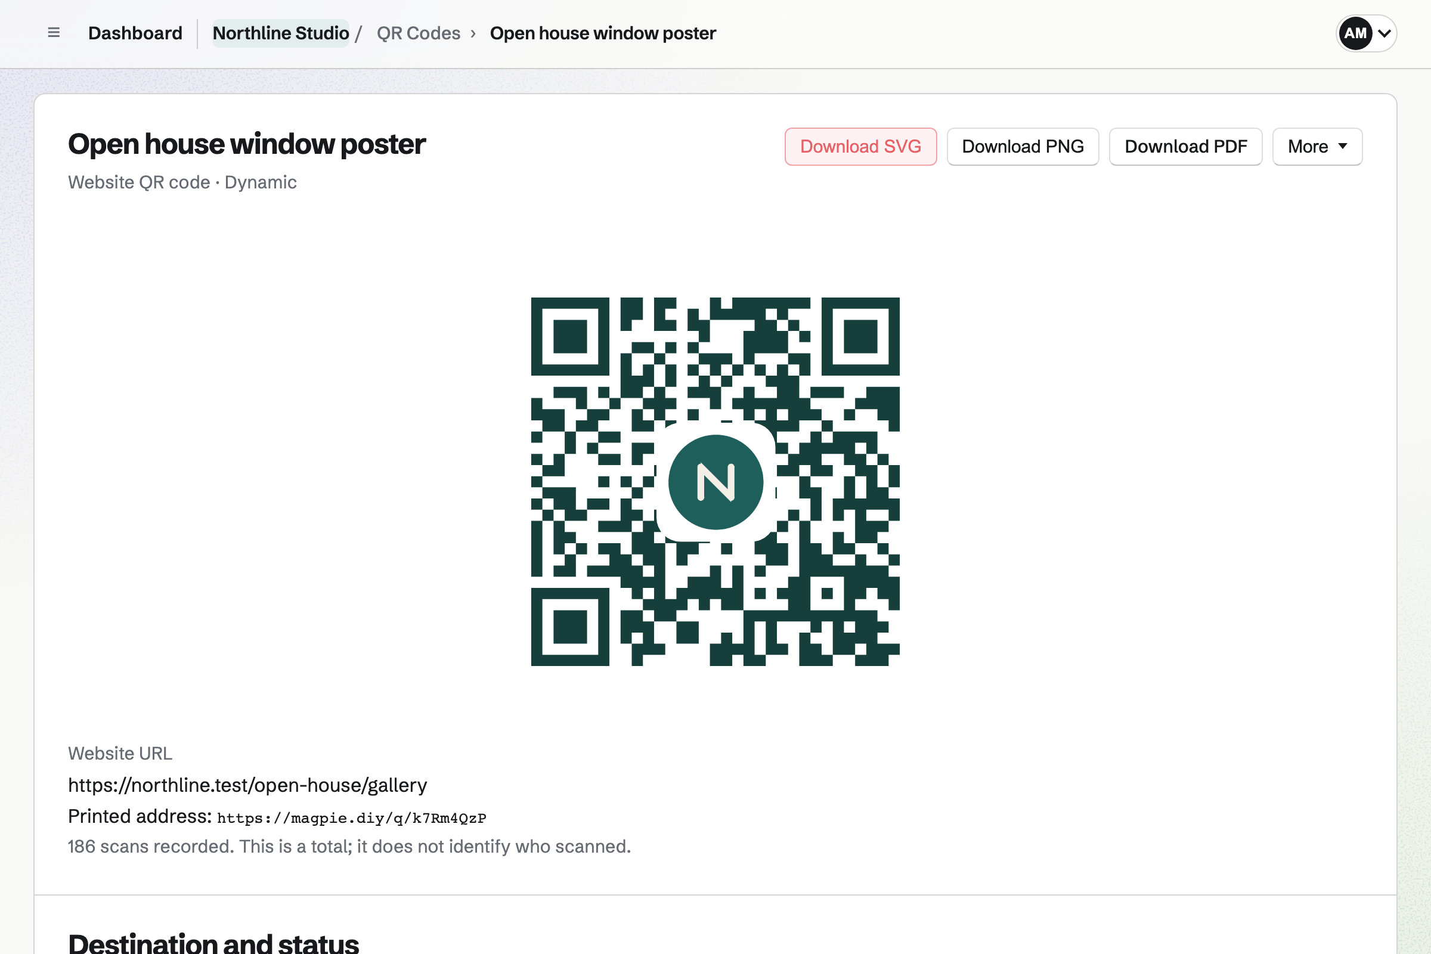Viewport: 1431px width, 954px height.
Task: Navigate to QR Codes breadcrumb
Action: (419, 33)
